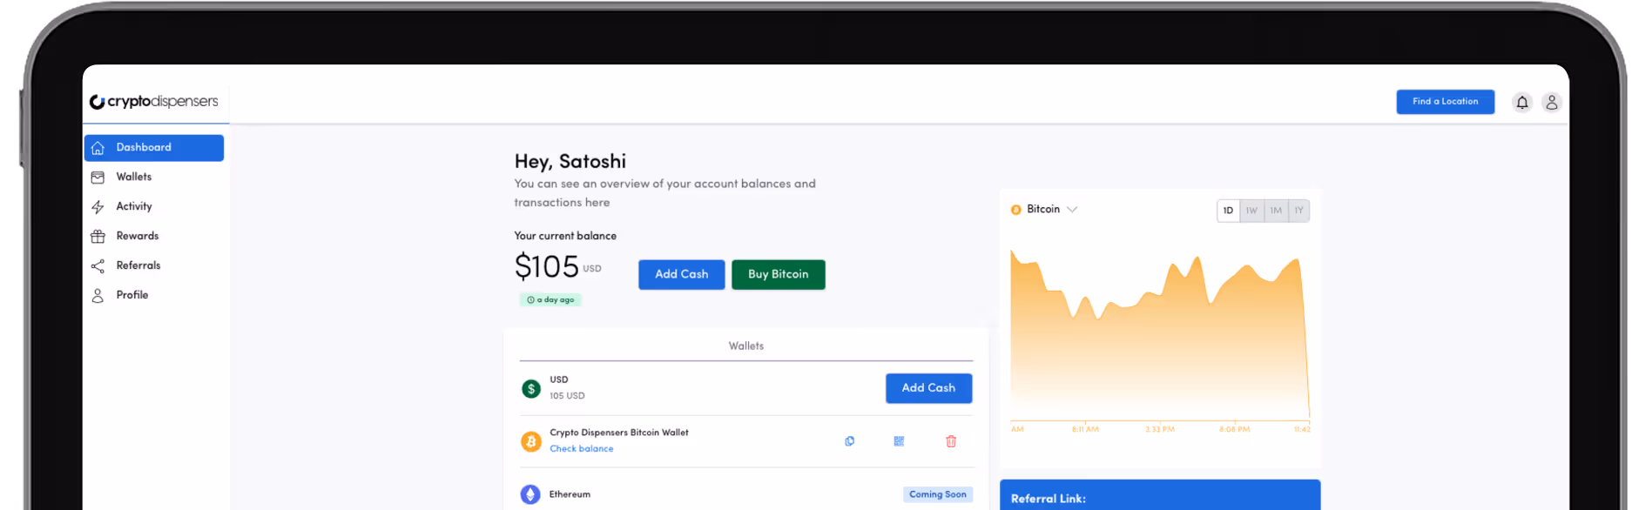
Task: Click the 'Hey, Satoshi' greeting
Action: pos(570,162)
